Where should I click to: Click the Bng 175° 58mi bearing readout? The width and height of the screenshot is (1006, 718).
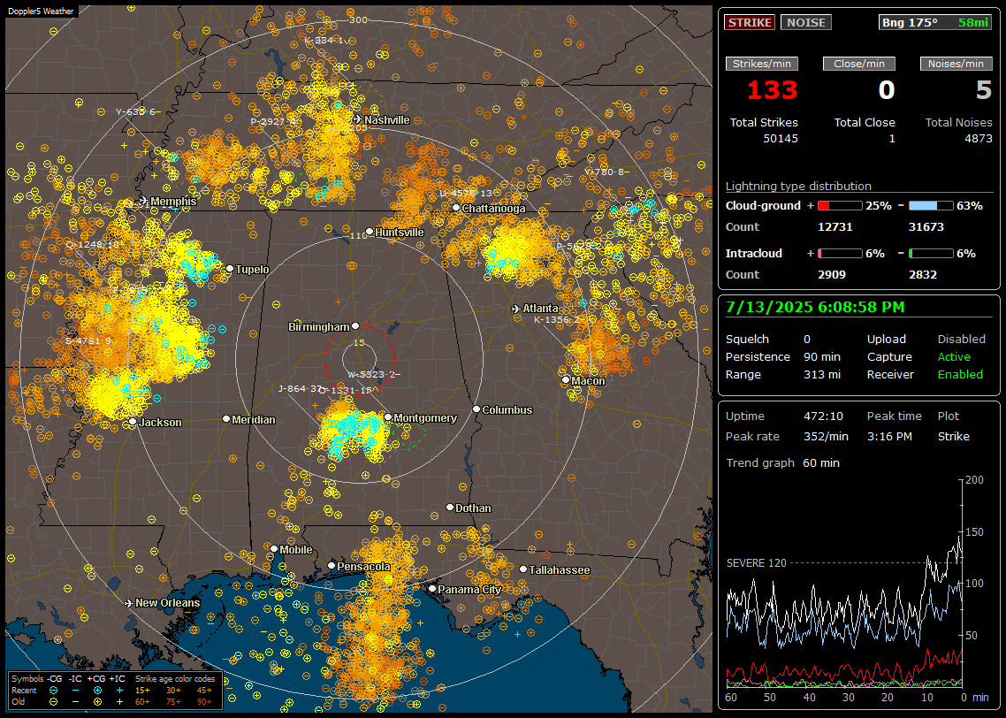click(x=934, y=22)
